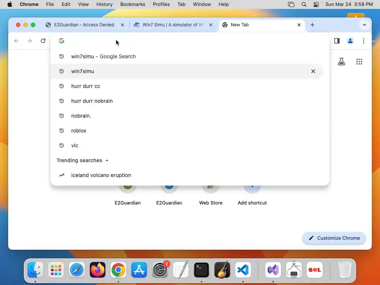Open System Settings from the Dock
The height and width of the screenshot is (285, 380).
[x=160, y=270]
